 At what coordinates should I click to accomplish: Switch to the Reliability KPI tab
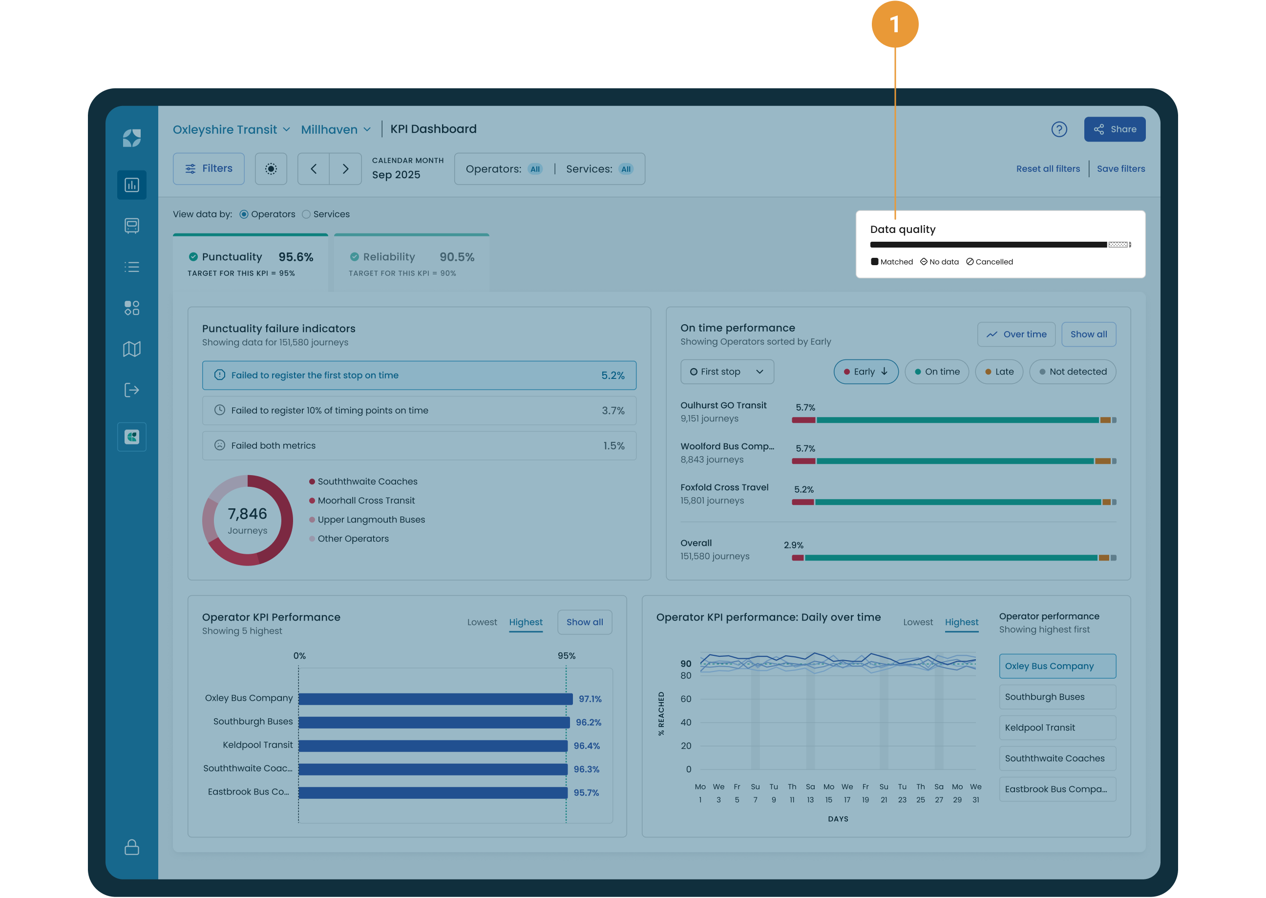coord(411,263)
